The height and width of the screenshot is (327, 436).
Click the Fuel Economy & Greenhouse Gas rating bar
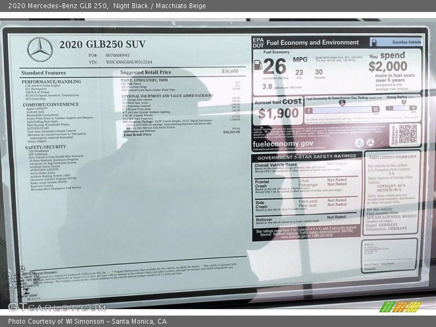pyautogui.click(x=342, y=110)
